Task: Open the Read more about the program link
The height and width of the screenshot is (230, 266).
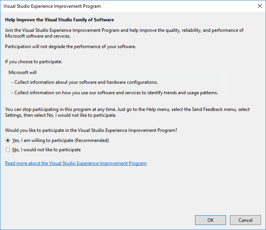Action: [x=76, y=163]
